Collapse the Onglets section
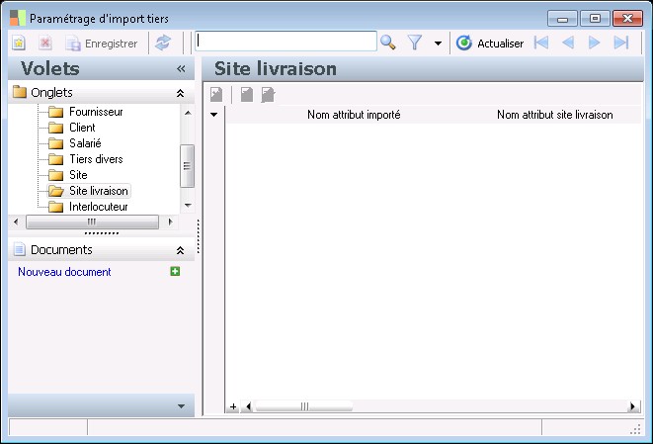The height and width of the screenshot is (444, 653). click(x=180, y=93)
